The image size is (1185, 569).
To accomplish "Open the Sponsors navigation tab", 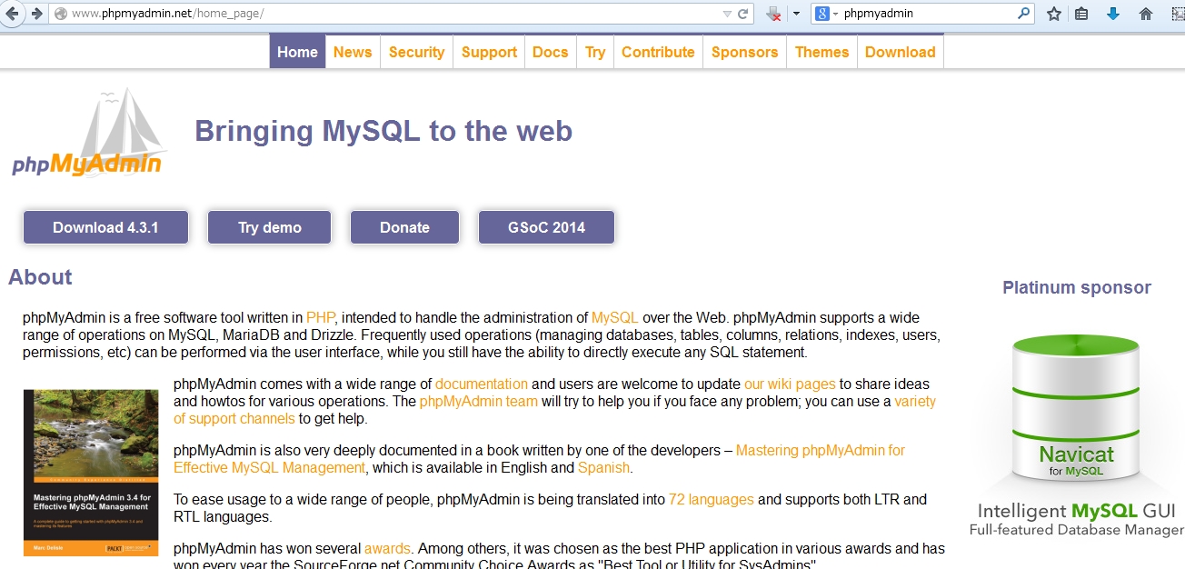I will coord(744,52).
